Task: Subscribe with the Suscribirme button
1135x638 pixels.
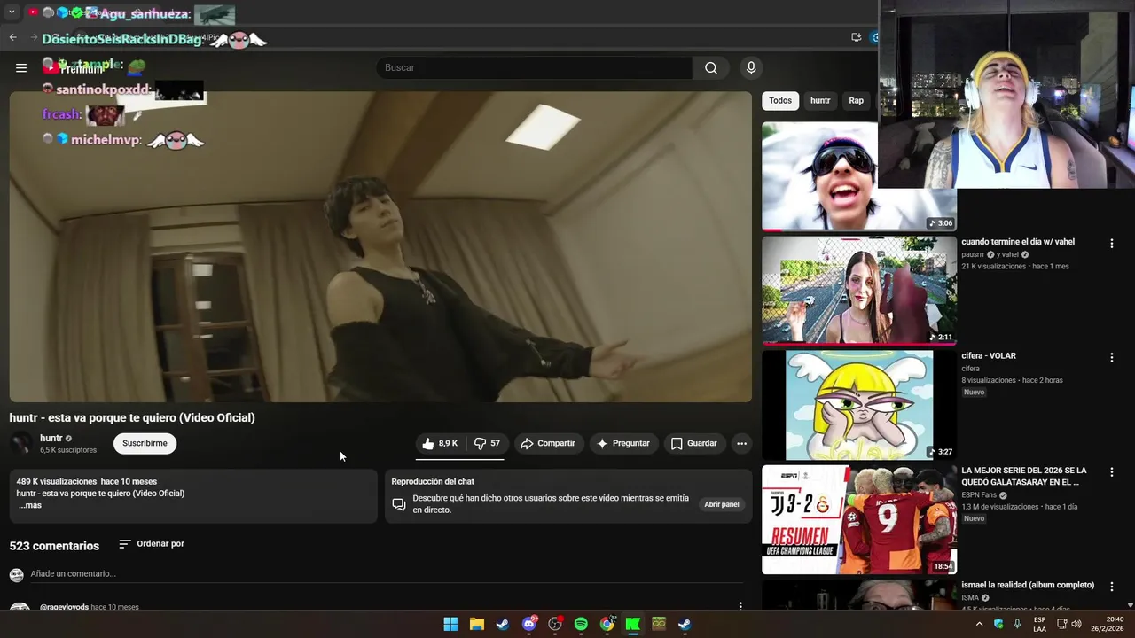Action: (145, 443)
